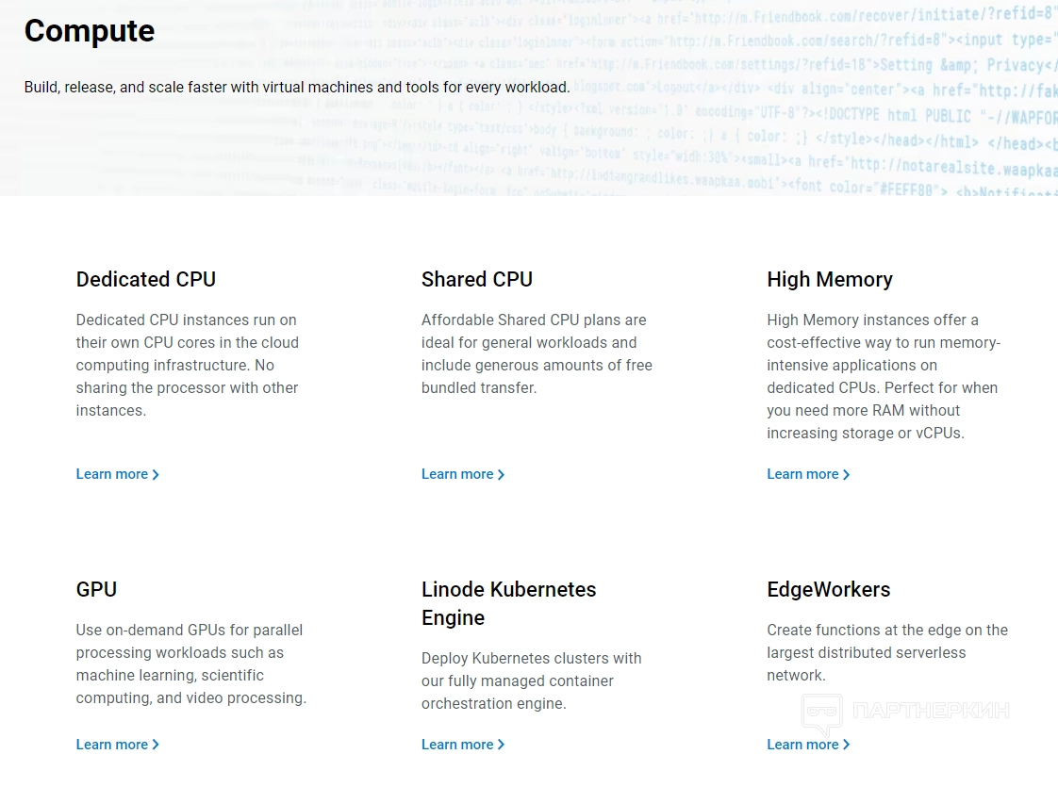Click Learn more beneath GPU section
1058x787 pixels.
click(112, 745)
